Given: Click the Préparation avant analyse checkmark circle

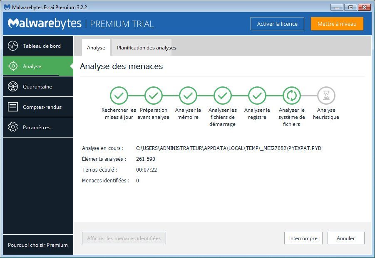Looking at the screenshot, I should pyautogui.click(x=154, y=96).
